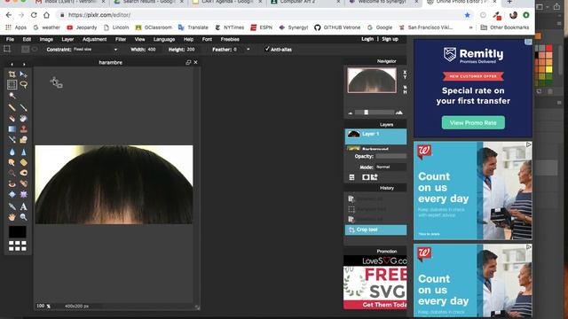The height and width of the screenshot is (319, 568).
Task: Select the Zoom magnifier tool
Action: 24,217
